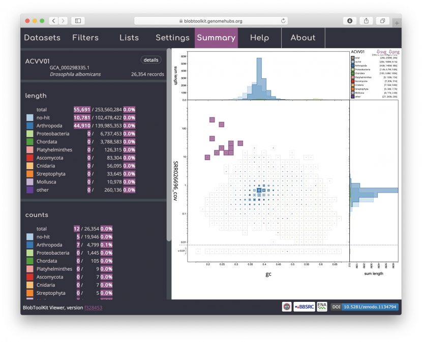The image size is (422, 342).
Task: Download the plot as PNG
Action: tap(395, 52)
